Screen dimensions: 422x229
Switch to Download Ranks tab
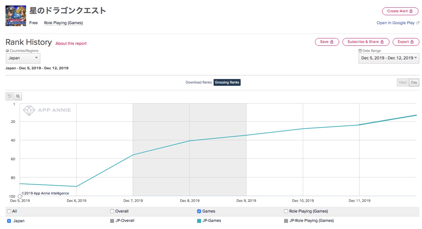[x=199, y=83]
